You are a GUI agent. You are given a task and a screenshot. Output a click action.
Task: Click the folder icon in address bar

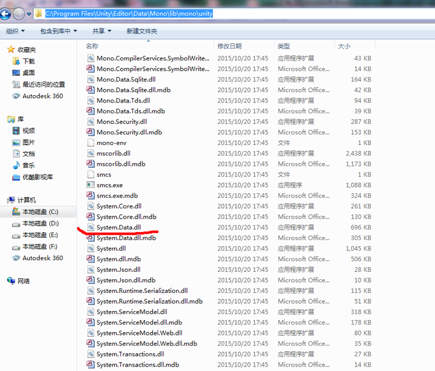tap(39, 13)
